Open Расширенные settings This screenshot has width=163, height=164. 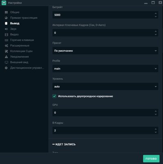click(x=20, y=46)
